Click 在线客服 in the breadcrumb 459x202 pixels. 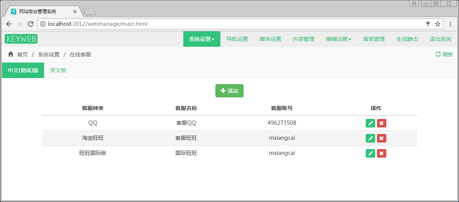pos(80,54)
